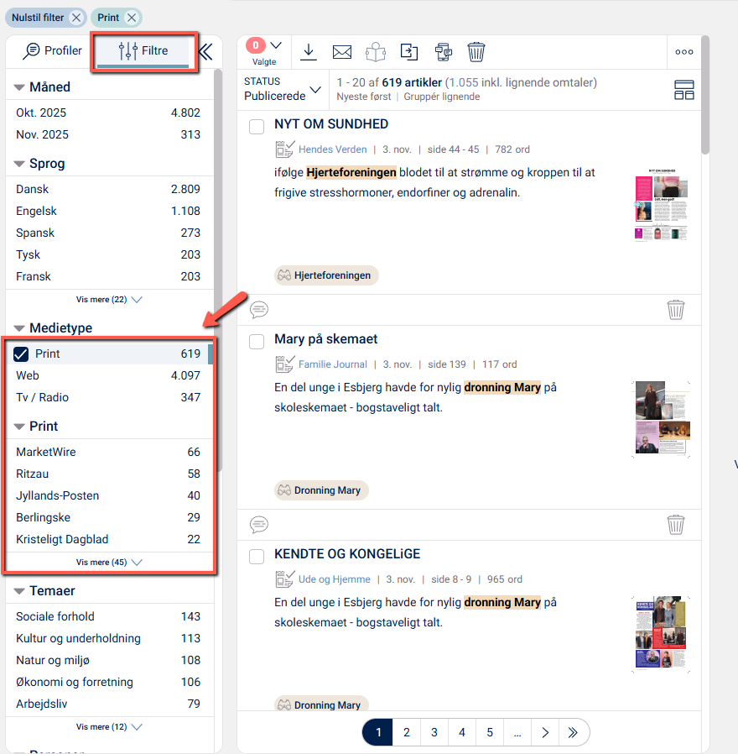Open the KENDTE OG KONGELiGE page thumbnail
Image resolution: width=738 pixels, height=754 pixels.
click(x=661, y=634)
